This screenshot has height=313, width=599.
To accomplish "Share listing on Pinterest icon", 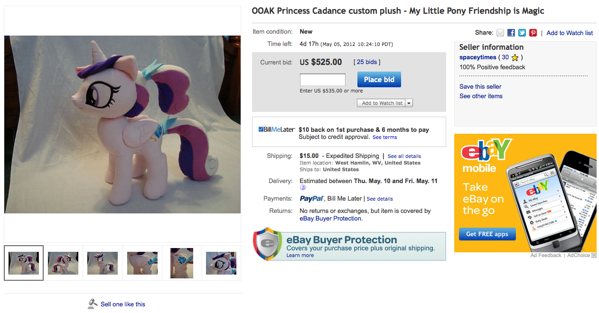I will click(x=533, y=33).
